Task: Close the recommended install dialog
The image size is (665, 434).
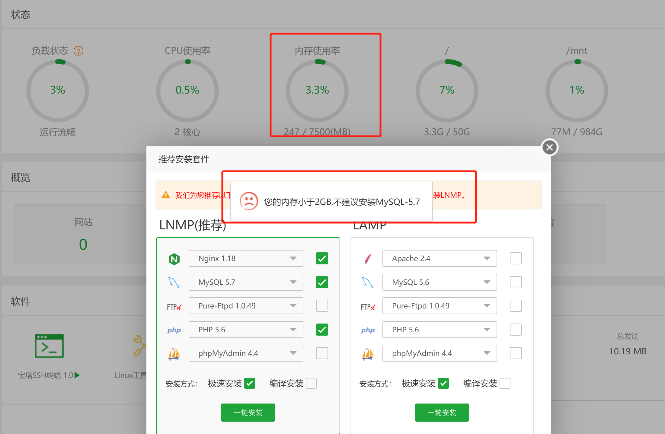Action: pos(549,147)
